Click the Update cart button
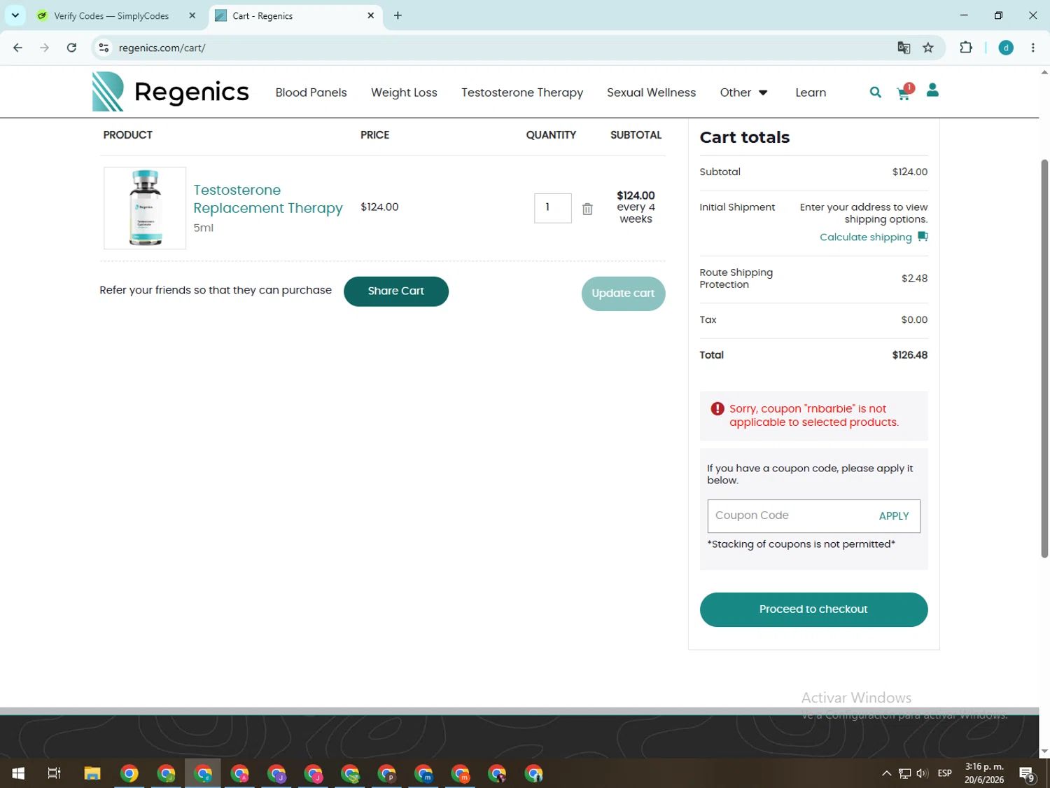Viewport: 1050px width, 788px height. pyautogui.click(x=623, y=293)
